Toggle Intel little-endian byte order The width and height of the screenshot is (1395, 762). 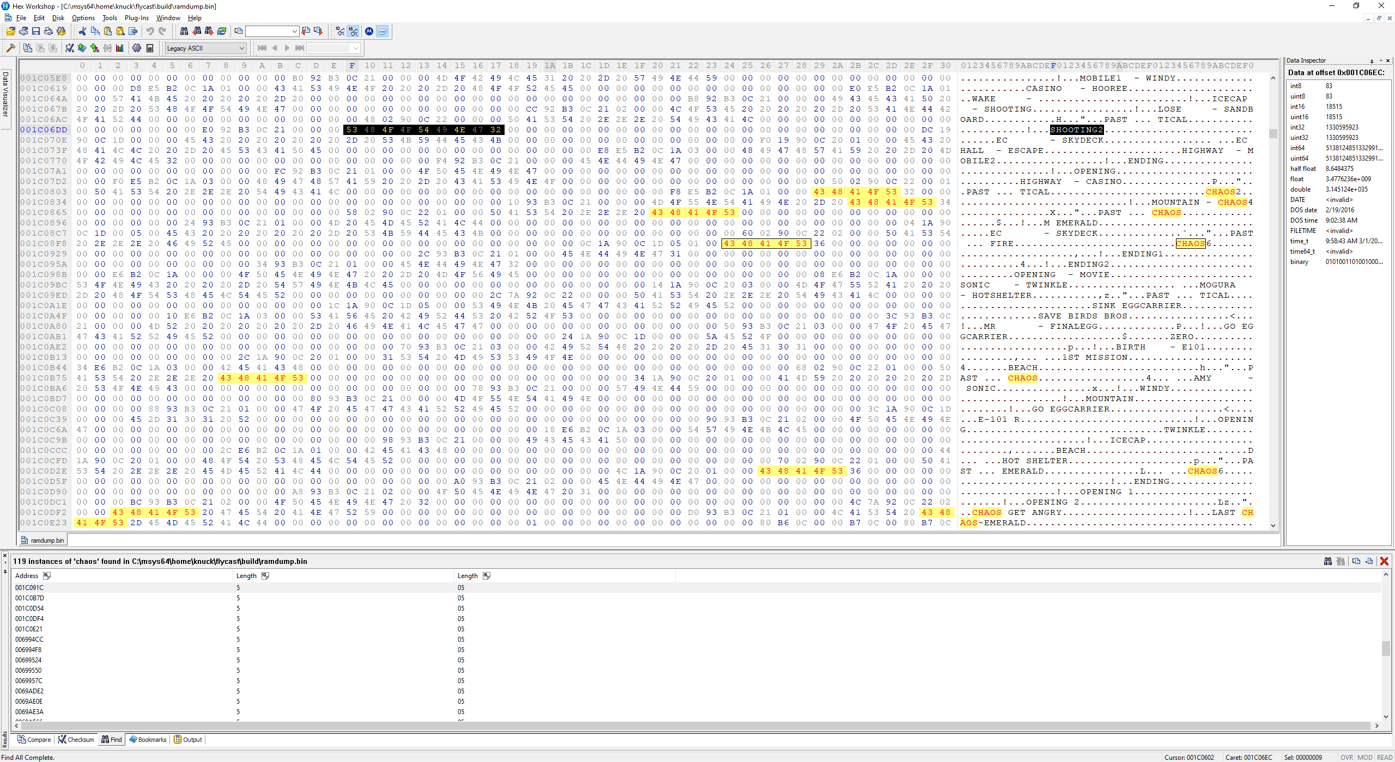[383, 32]
